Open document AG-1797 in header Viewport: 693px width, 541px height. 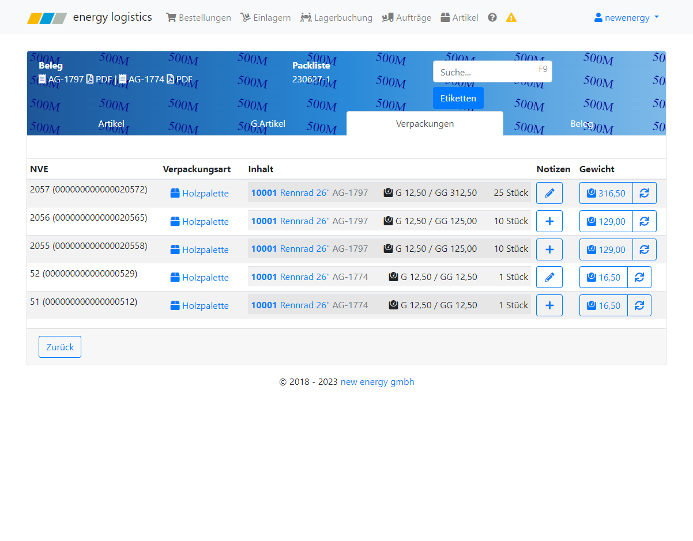coord(61,79)
